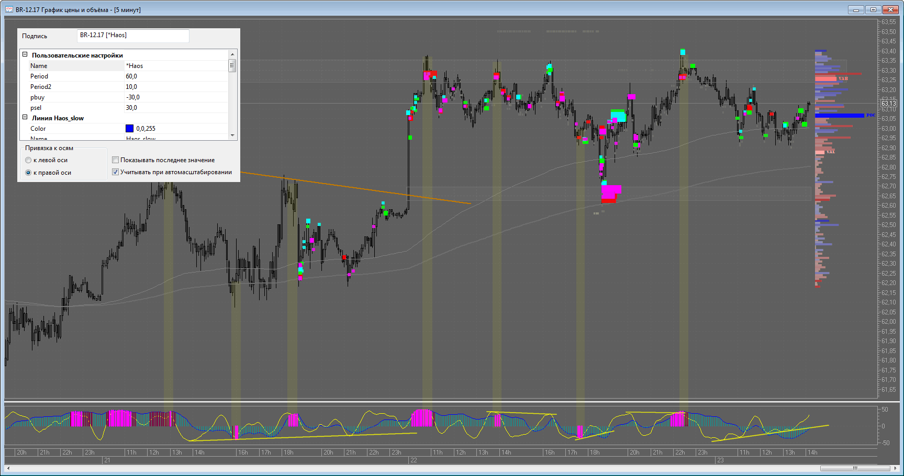Click the chart window icon in title bar

pos(9,9)
